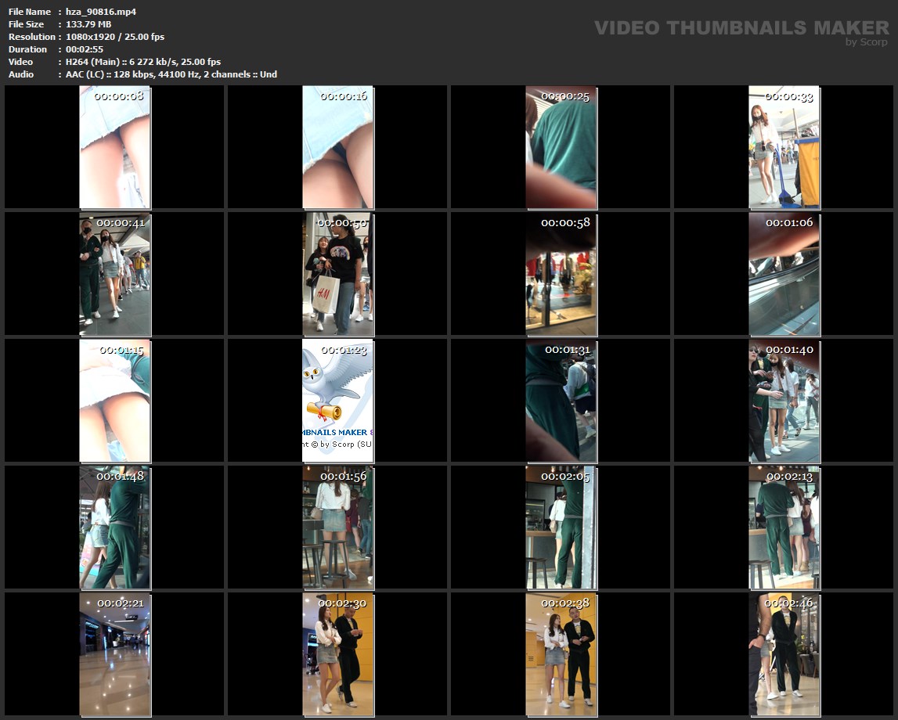Click the VIDEO THUMBNAILS MAKER watermark logo
This screenshot has height=720, width=898.
pos(741,28)
